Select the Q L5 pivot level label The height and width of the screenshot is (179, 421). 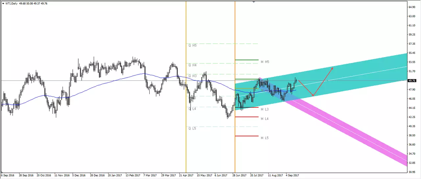tap(192, 128)
